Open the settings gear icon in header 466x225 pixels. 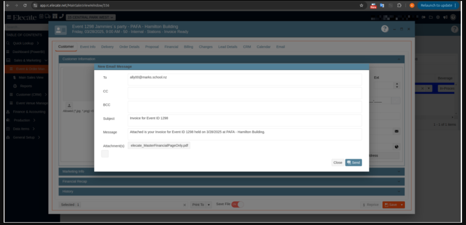438,17
